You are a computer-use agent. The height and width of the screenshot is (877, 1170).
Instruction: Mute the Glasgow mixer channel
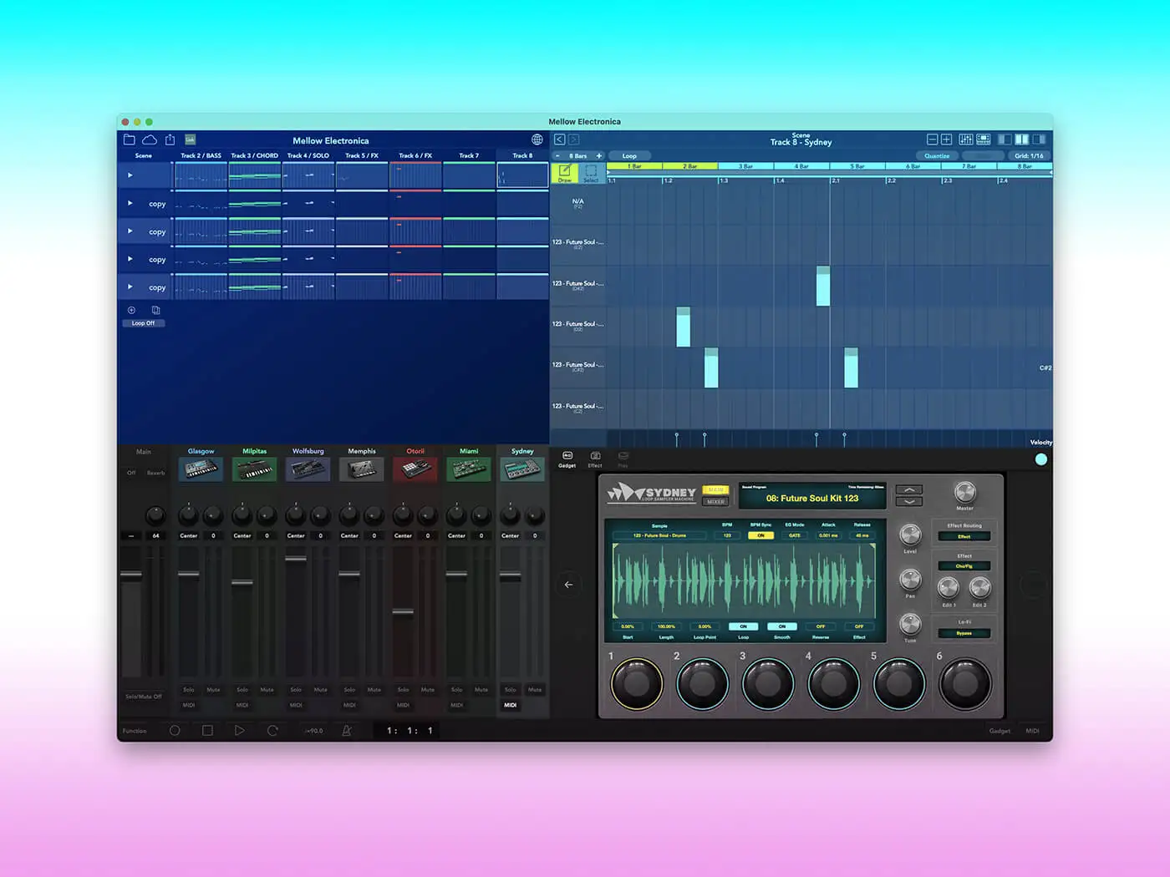click(x=213, y=690)
